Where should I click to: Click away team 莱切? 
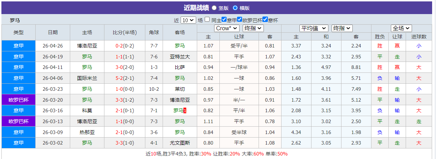tap(180, 89)
